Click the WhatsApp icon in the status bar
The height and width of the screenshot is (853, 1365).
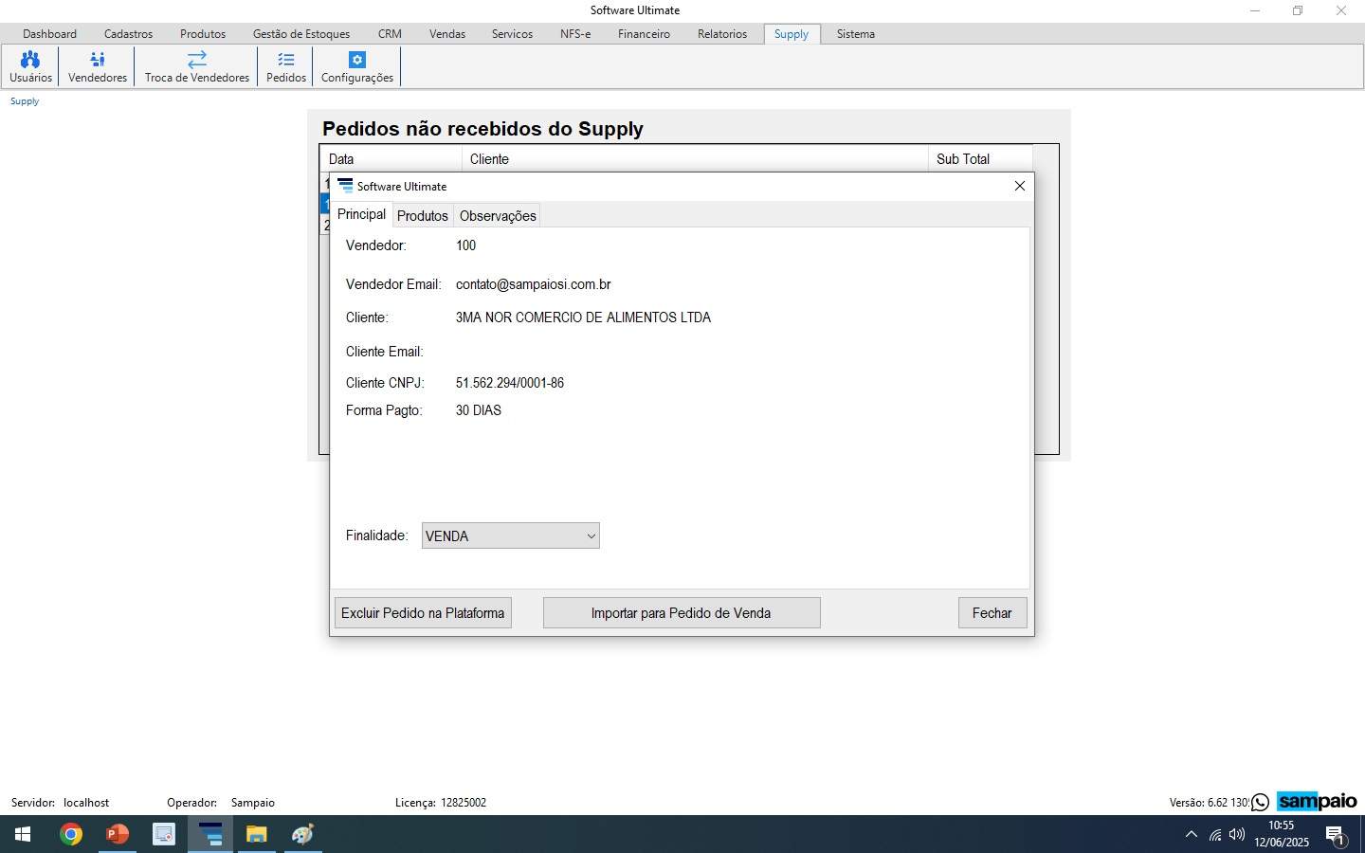tap(1260, 803)
